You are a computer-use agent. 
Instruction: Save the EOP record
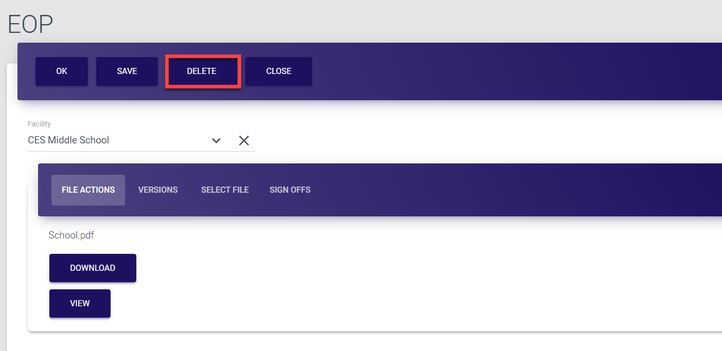(x=127, y=71)
